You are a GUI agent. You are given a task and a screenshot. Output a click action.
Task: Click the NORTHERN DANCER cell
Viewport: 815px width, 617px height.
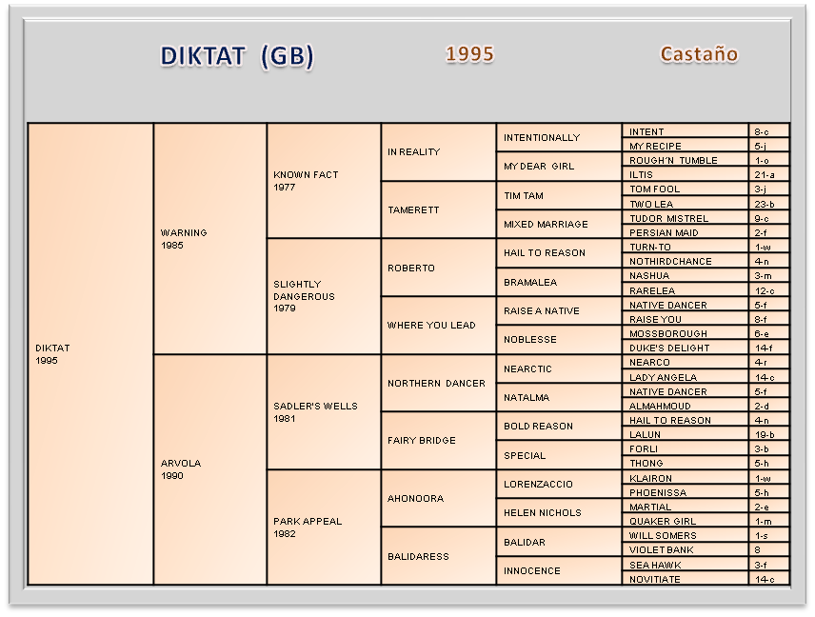tap(438, 383)
